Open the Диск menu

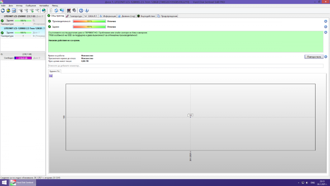(x=11, y=6)
